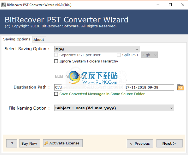Click into the Destination Path field
188x155 pixels.
click(114, 87)
